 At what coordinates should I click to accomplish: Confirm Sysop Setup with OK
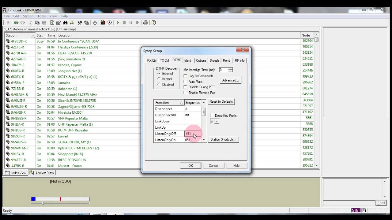190,166
